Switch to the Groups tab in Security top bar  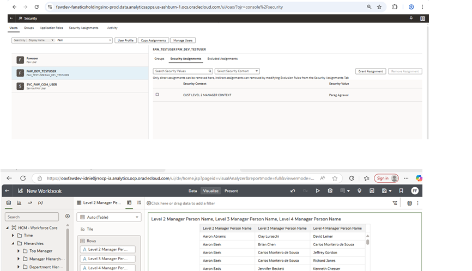click(29, 28)
